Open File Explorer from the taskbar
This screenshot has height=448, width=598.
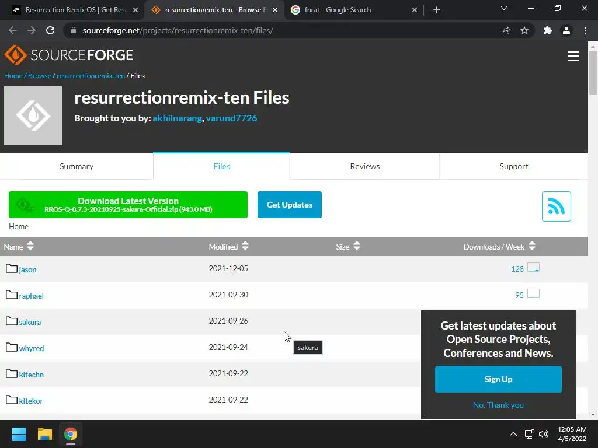click(x=44, y=434)
